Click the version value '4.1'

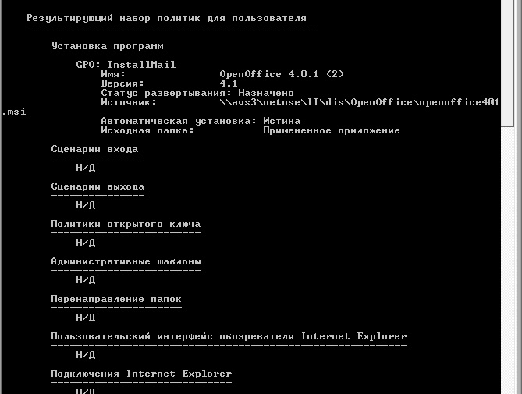coord(229,83)
